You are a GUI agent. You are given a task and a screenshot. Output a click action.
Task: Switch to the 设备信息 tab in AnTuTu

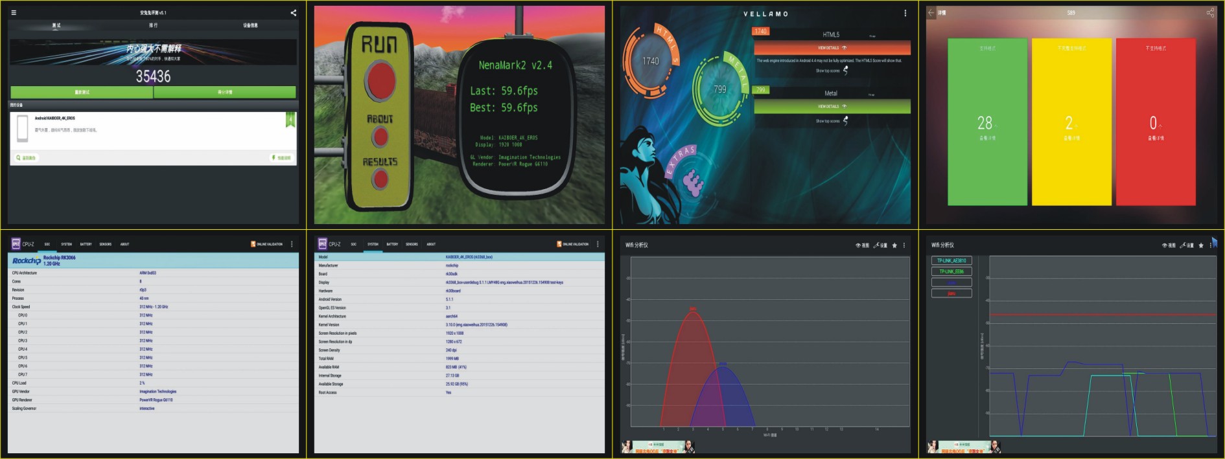tap(250, 25)
